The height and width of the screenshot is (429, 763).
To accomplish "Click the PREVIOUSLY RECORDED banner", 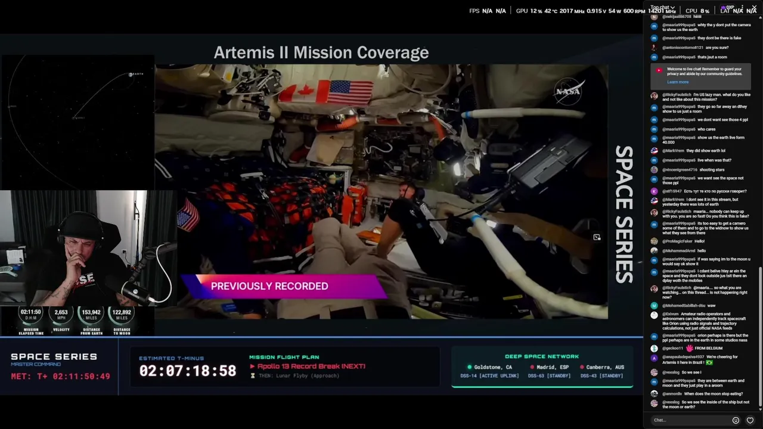I will tap(285, 286).
